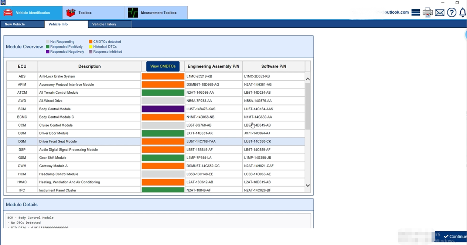Click the printer icon
This screenshot has width=467, height=245.
[x=427, y=13]
